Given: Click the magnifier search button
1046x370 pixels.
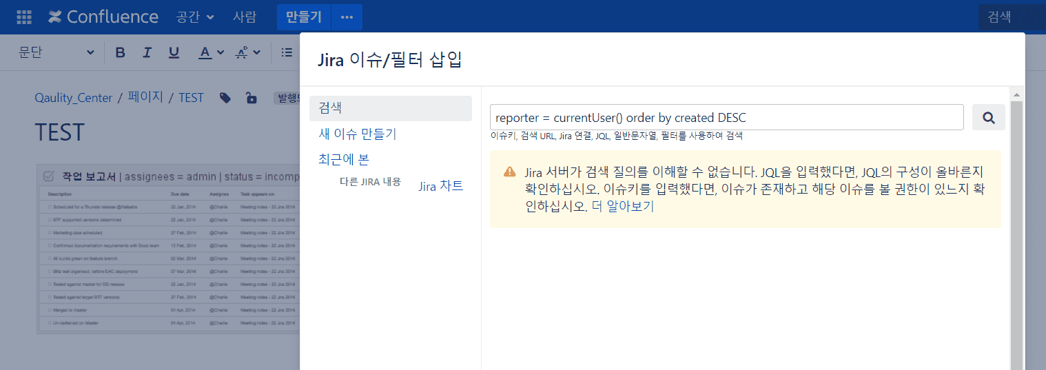Looking at the screenshot, I should click(989, 117).
